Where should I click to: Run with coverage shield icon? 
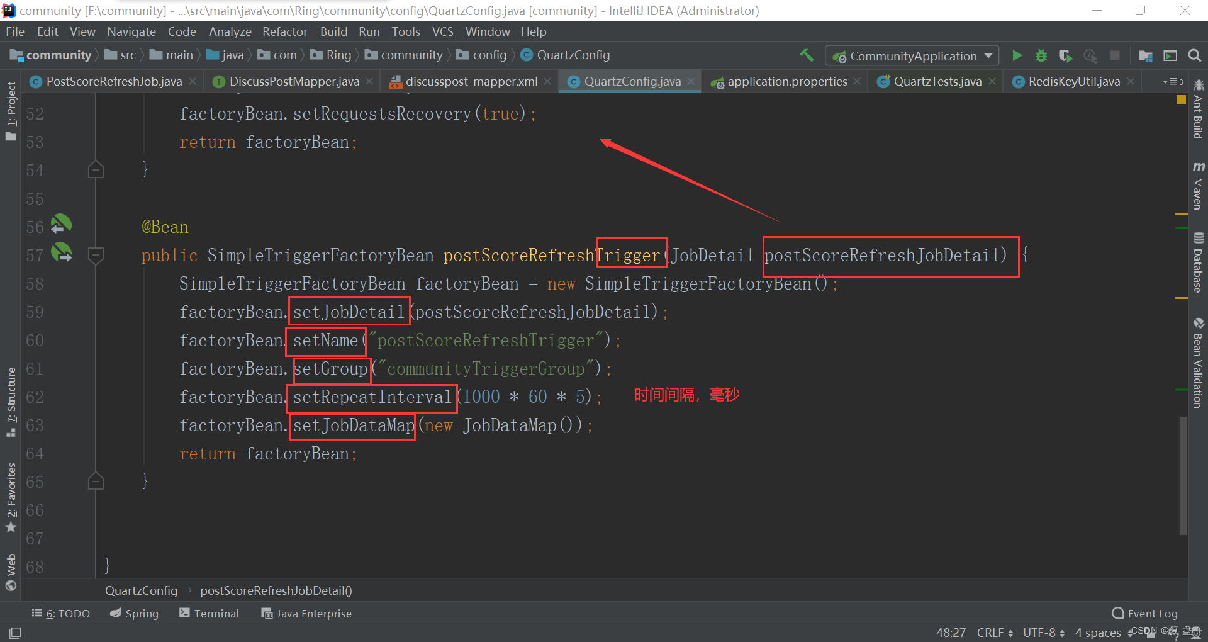1065,55
